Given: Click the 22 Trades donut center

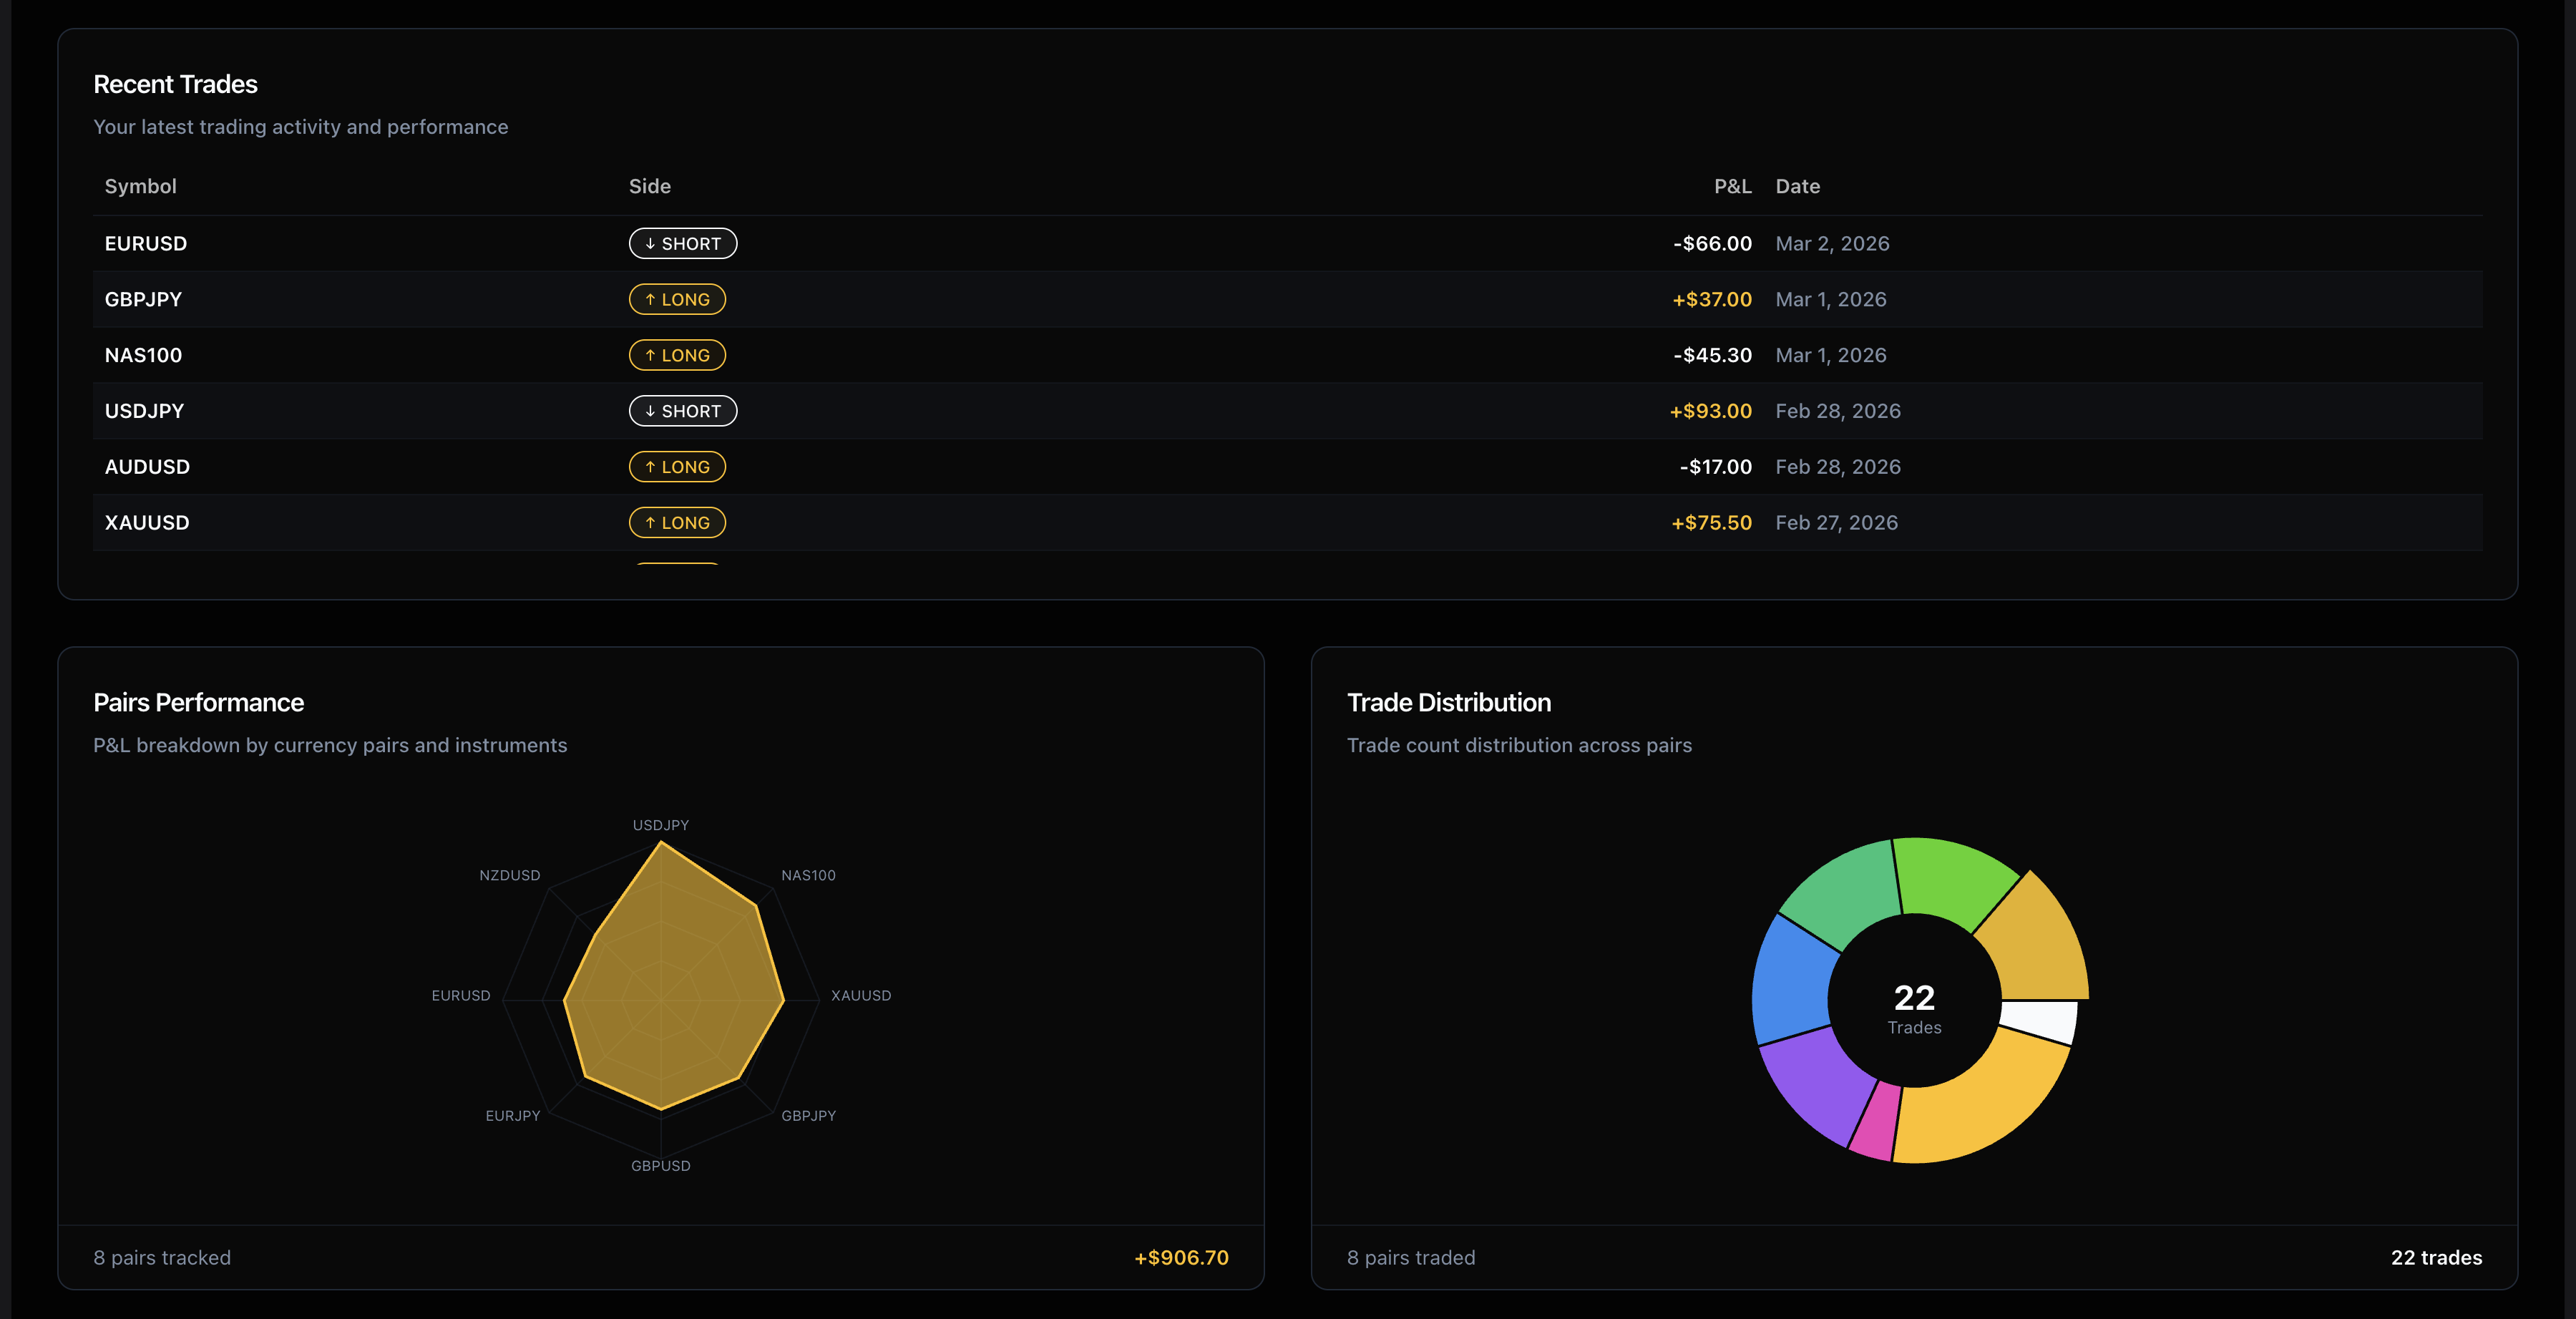Looking at the screenshot, I should (x=1913, y=1006).
